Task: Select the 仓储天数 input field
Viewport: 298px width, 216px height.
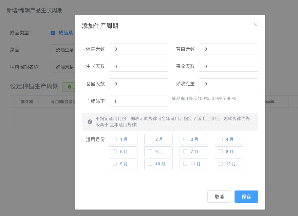Action: (x=138, y=84)
